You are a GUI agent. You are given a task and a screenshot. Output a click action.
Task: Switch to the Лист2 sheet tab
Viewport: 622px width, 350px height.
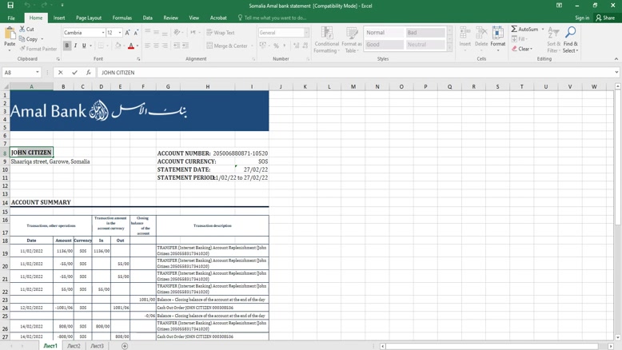click(x=74, y=346)
